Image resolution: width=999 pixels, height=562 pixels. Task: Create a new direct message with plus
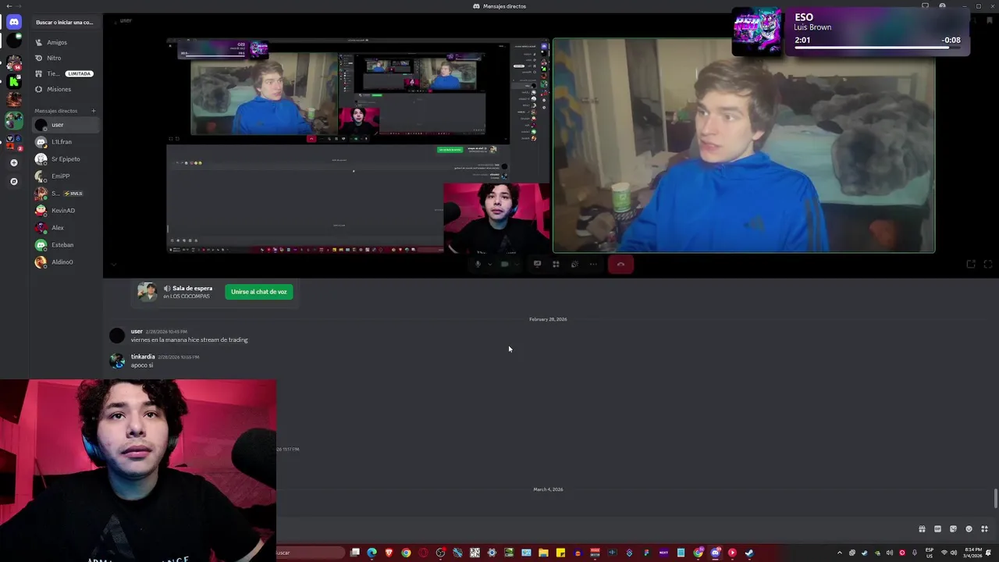click(93, 111)
